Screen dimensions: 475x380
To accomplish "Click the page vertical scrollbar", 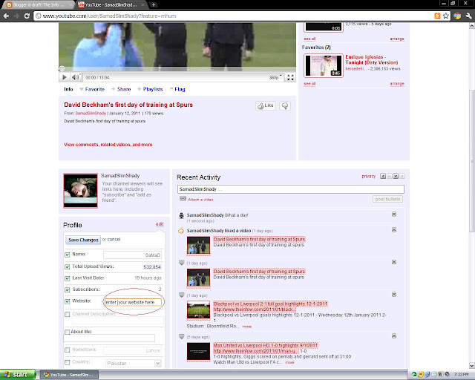I will tap(472, 160).
